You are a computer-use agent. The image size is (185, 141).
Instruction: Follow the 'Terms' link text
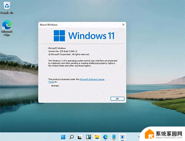51,82
